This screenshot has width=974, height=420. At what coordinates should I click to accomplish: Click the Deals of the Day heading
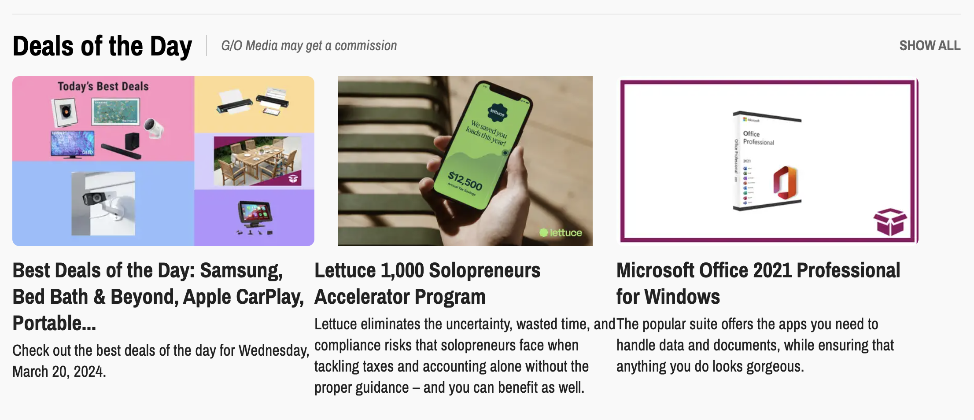point(102,46)
